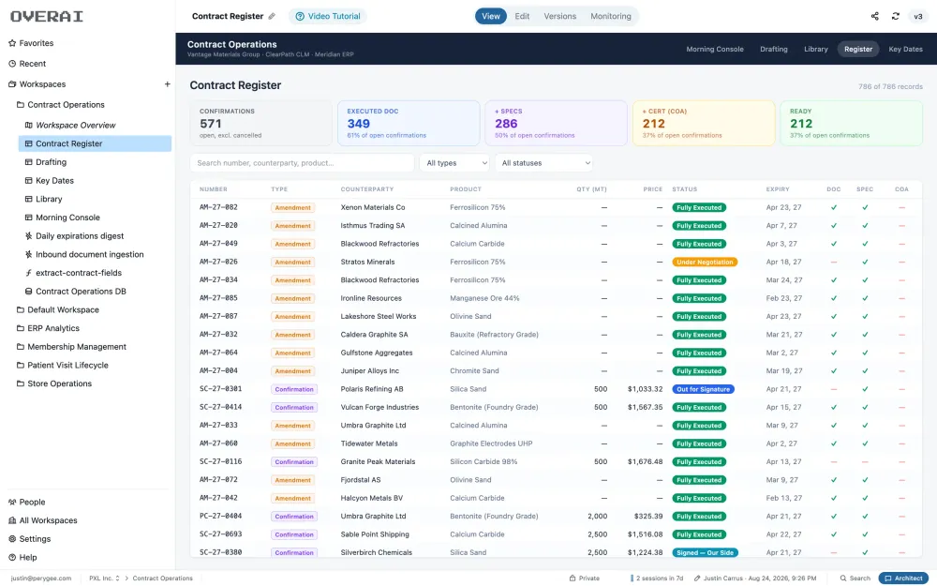The height and width of the screenshot is (586, 937).
Task: Click the search number, counterparty, product field
Action: point(302,162)
